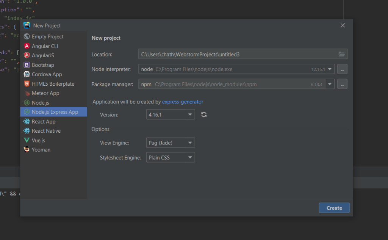The height and width of the screenshot is (240, 388).
Task: Open the Version 4.16.1 dropdown
Action: [171, 115]
